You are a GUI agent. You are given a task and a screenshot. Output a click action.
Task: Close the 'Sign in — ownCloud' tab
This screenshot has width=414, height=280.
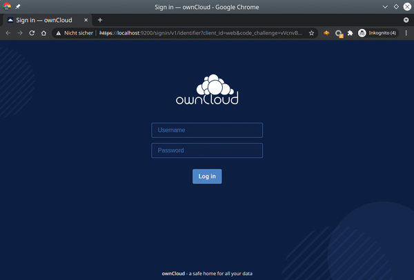click(86, 20)
